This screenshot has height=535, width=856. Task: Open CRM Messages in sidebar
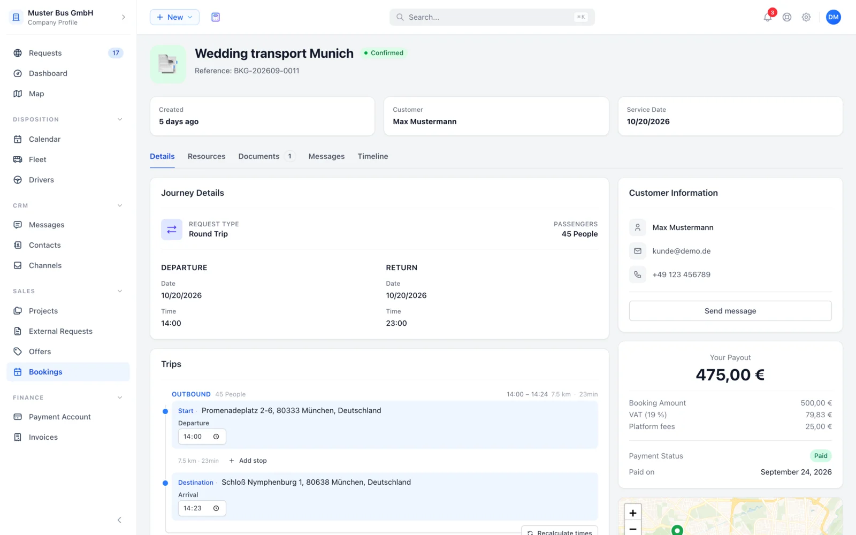(68, 225)
